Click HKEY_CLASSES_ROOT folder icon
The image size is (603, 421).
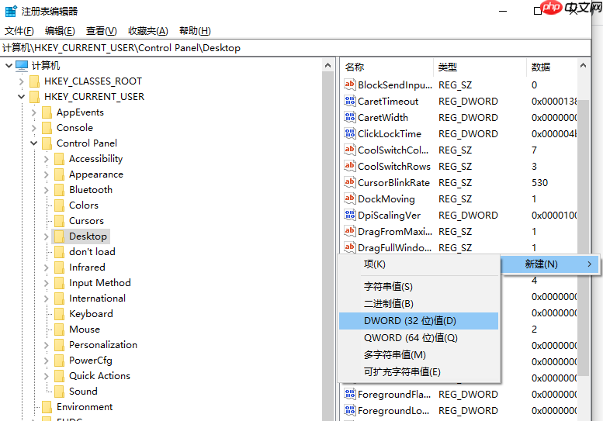point(35,81)
